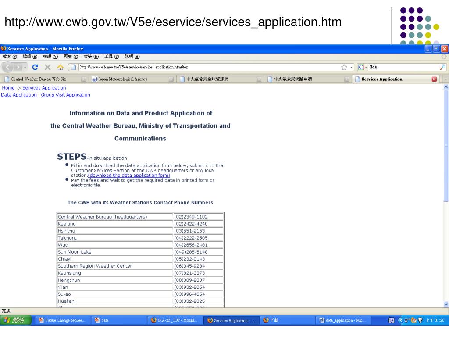Open the 檔案 (File) menu
The height and width of the screenshot is (337, 449).
click(10, 57)
